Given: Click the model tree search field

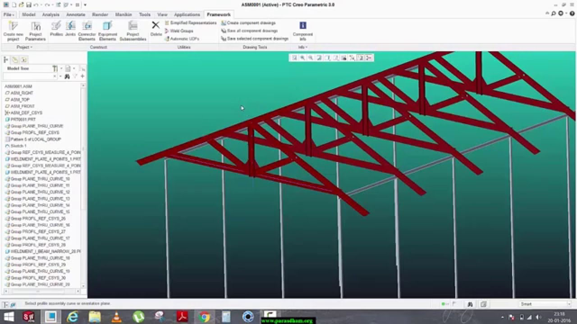Looking at the screenshot, I should 30,76.
